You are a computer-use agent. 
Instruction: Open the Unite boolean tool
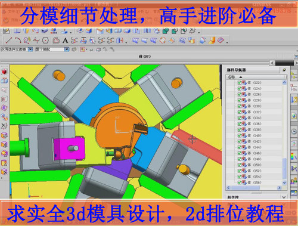[166, 31]
